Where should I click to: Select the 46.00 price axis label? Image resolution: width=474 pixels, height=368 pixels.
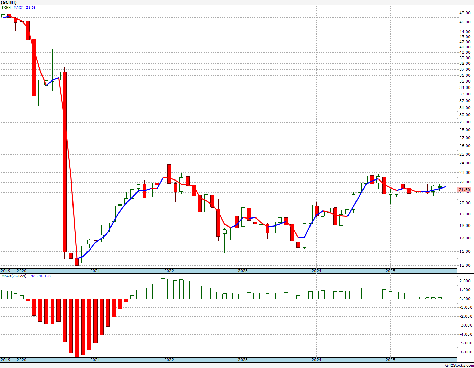click(465, 22)
